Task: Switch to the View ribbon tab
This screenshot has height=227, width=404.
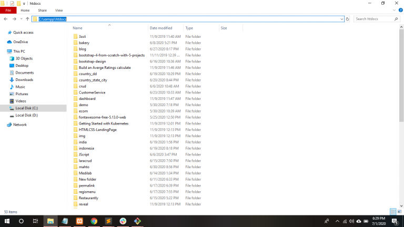Action: [59, 10]
